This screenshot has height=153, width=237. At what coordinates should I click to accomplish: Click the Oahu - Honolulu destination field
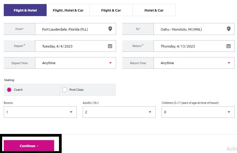click(194, 29)
